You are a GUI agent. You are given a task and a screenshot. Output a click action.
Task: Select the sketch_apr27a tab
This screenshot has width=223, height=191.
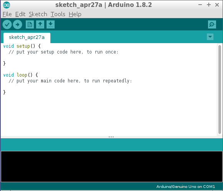coord(27,37)
